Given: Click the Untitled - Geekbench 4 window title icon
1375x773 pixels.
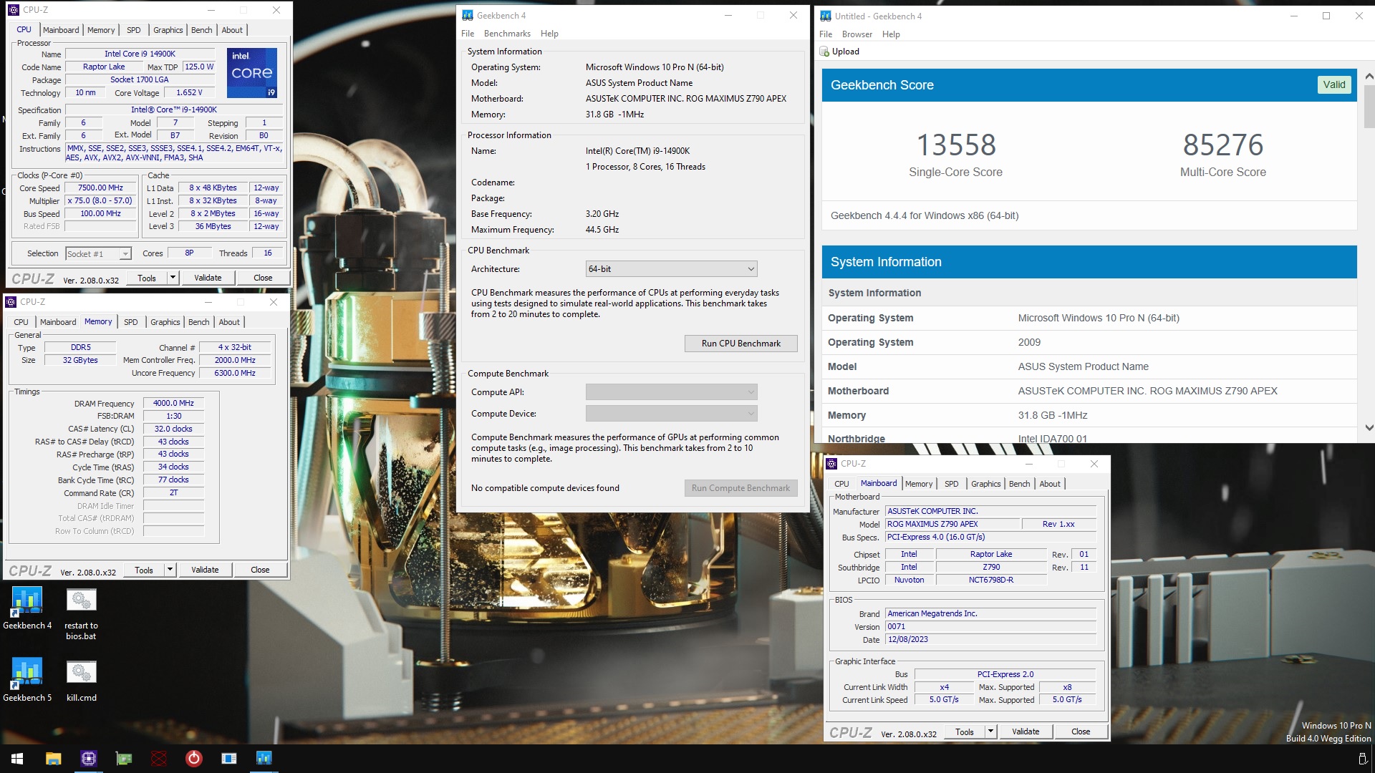Looking at the screenshot, I should tap(826, 16).
